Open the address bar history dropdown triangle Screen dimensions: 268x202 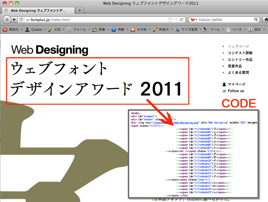pos(176,20)
